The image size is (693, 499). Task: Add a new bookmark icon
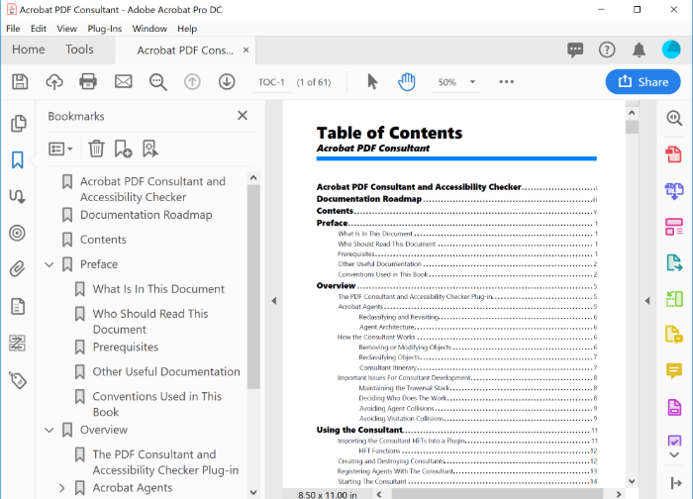(123, 149)
